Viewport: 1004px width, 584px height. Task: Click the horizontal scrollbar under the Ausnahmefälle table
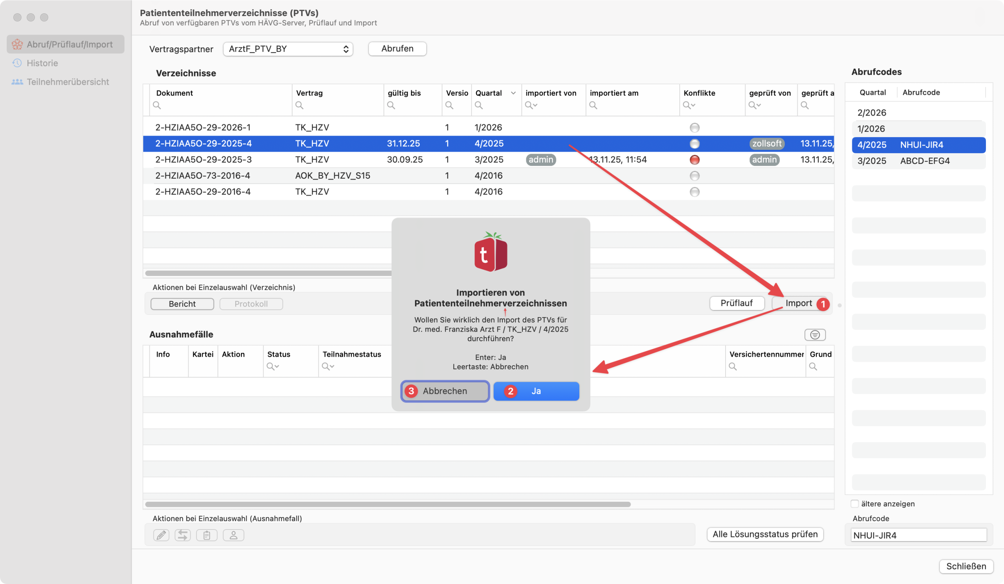coord(387,504)
